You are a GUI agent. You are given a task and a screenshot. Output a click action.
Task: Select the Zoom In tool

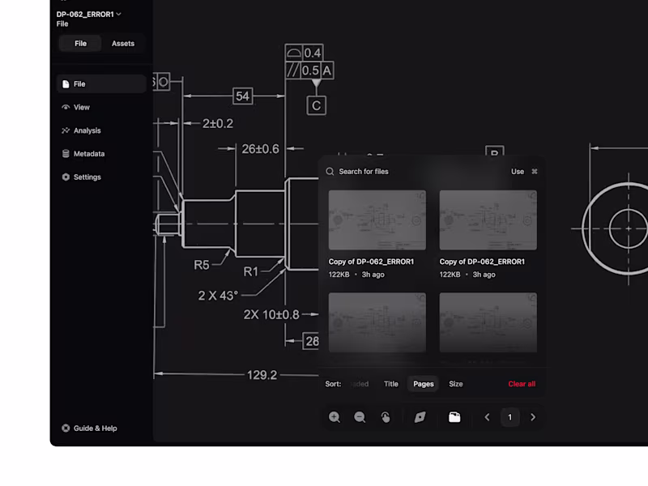tap(335, 417)
